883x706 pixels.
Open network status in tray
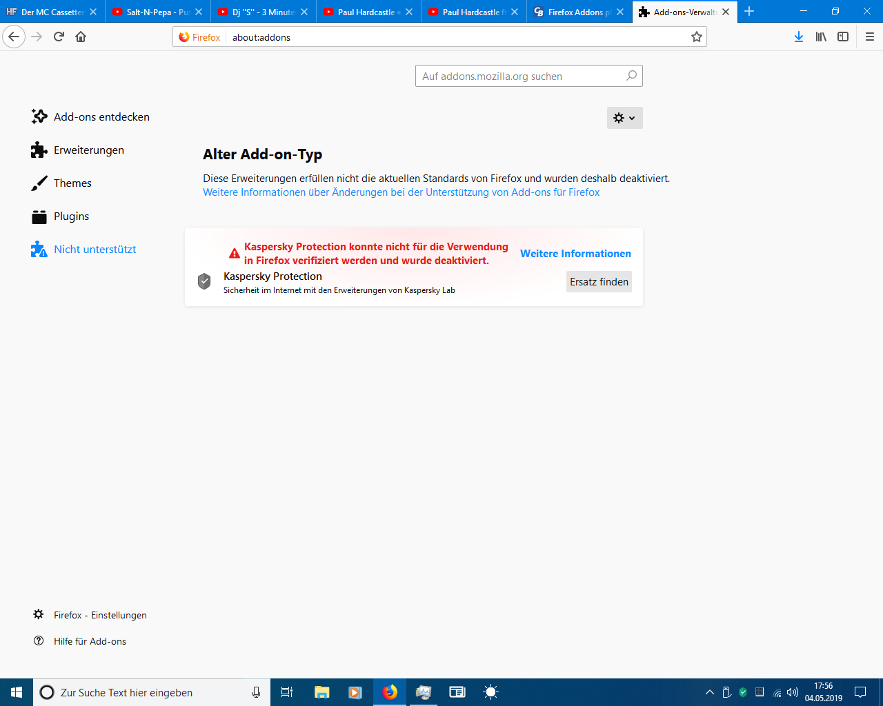pos(777,692)
